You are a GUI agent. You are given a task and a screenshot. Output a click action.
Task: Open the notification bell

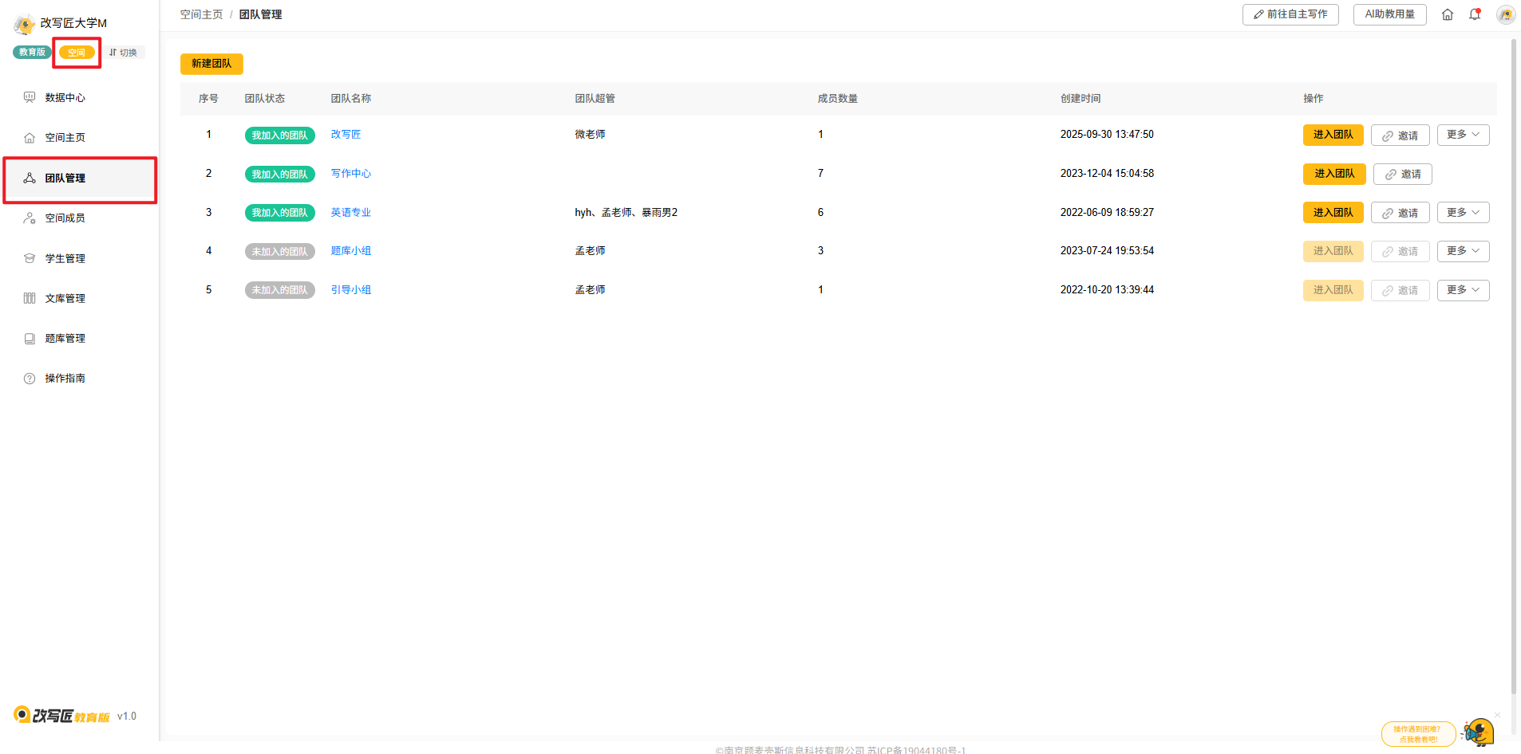tap(1475, 14)
